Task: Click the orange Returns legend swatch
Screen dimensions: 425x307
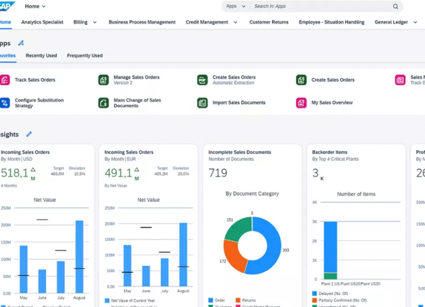Action: click(x=238, y=300)
